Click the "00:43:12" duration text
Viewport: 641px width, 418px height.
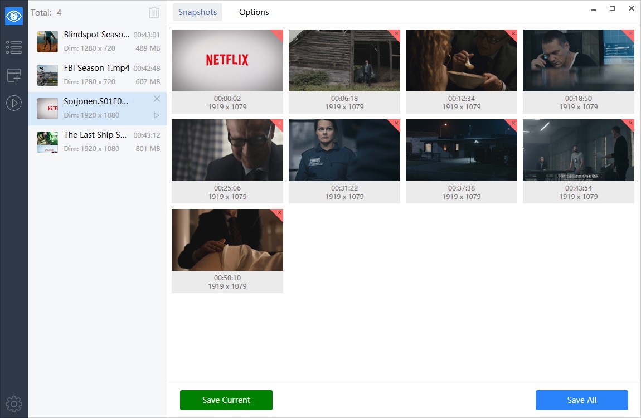[x=147, y=135]
